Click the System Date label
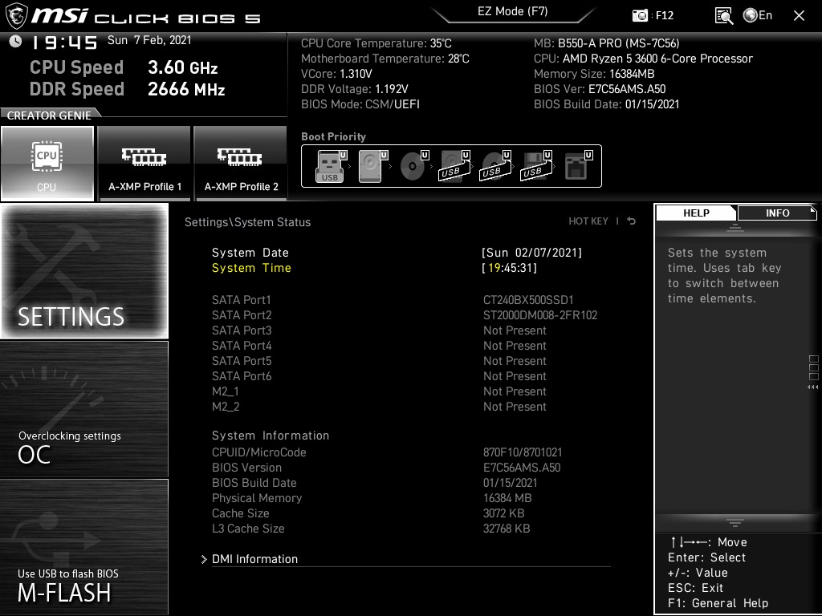 coord(250,253)
